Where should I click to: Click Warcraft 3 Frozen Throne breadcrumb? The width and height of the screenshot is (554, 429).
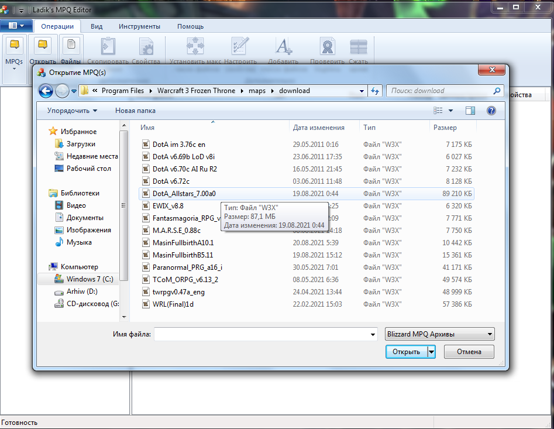coord(196,91)
